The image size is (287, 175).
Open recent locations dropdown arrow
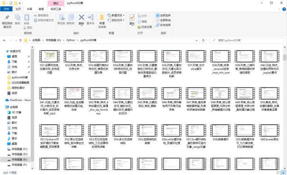pyautogui.click(x=16, y=40)
